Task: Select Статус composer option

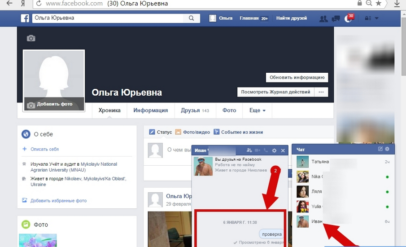Action: (x=161, y=132)
